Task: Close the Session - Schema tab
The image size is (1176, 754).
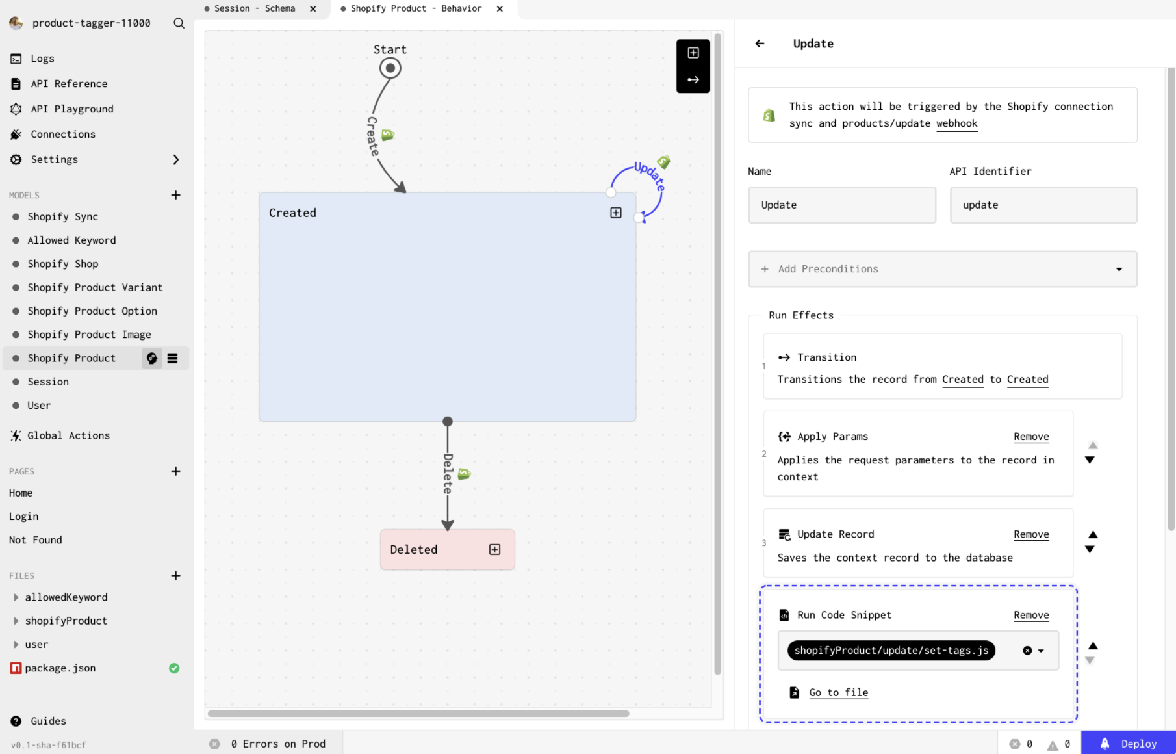Action: pos(313,9)
